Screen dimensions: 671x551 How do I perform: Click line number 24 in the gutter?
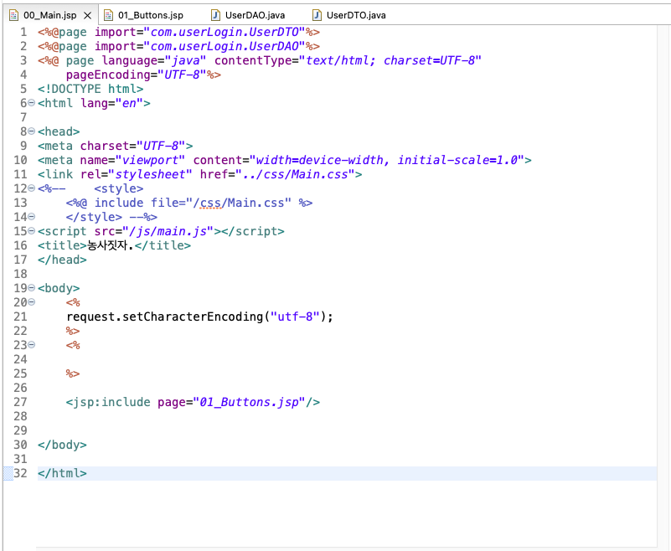coord(20,359)
